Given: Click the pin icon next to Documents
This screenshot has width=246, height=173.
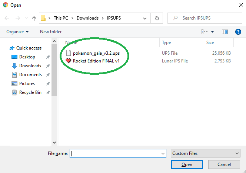Looking at the screenshot, I should pos(48,75).
